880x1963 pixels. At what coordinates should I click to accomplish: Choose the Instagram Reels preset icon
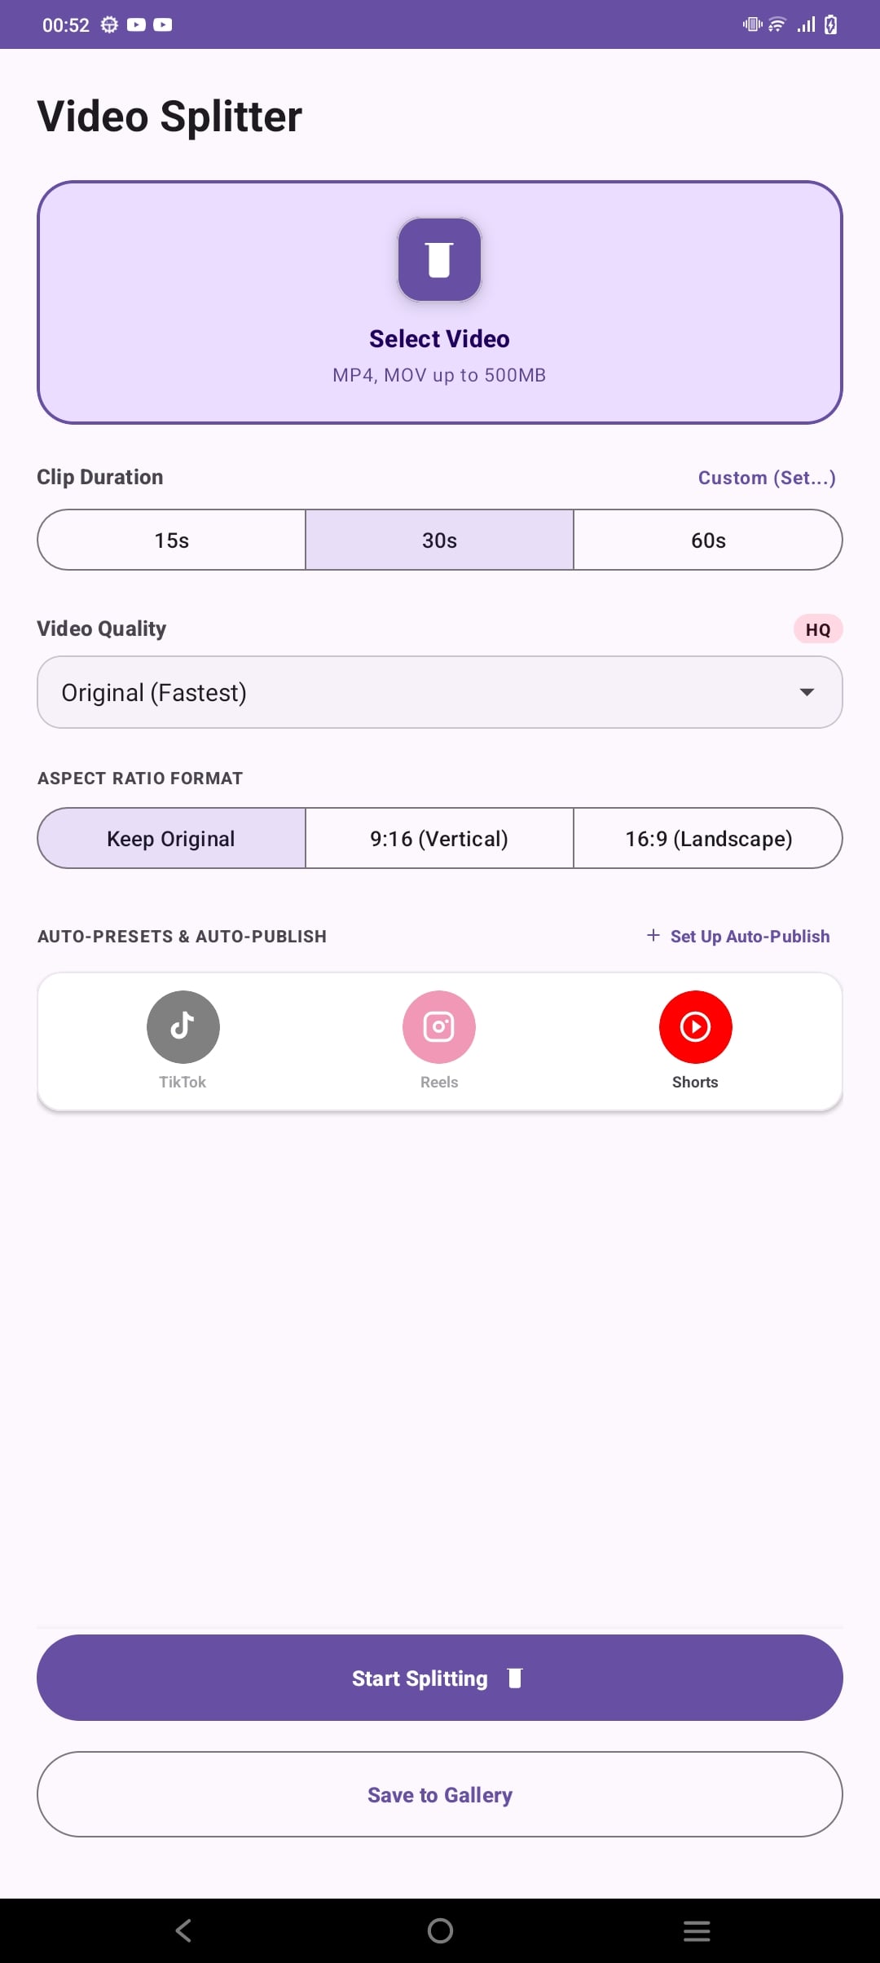pyautogui.click(x=439, y=1026)
